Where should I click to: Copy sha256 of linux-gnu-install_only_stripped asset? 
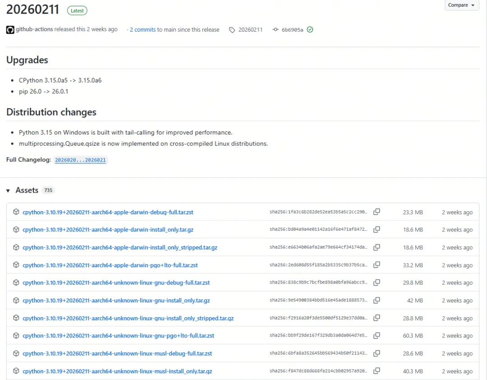[377, 318]
